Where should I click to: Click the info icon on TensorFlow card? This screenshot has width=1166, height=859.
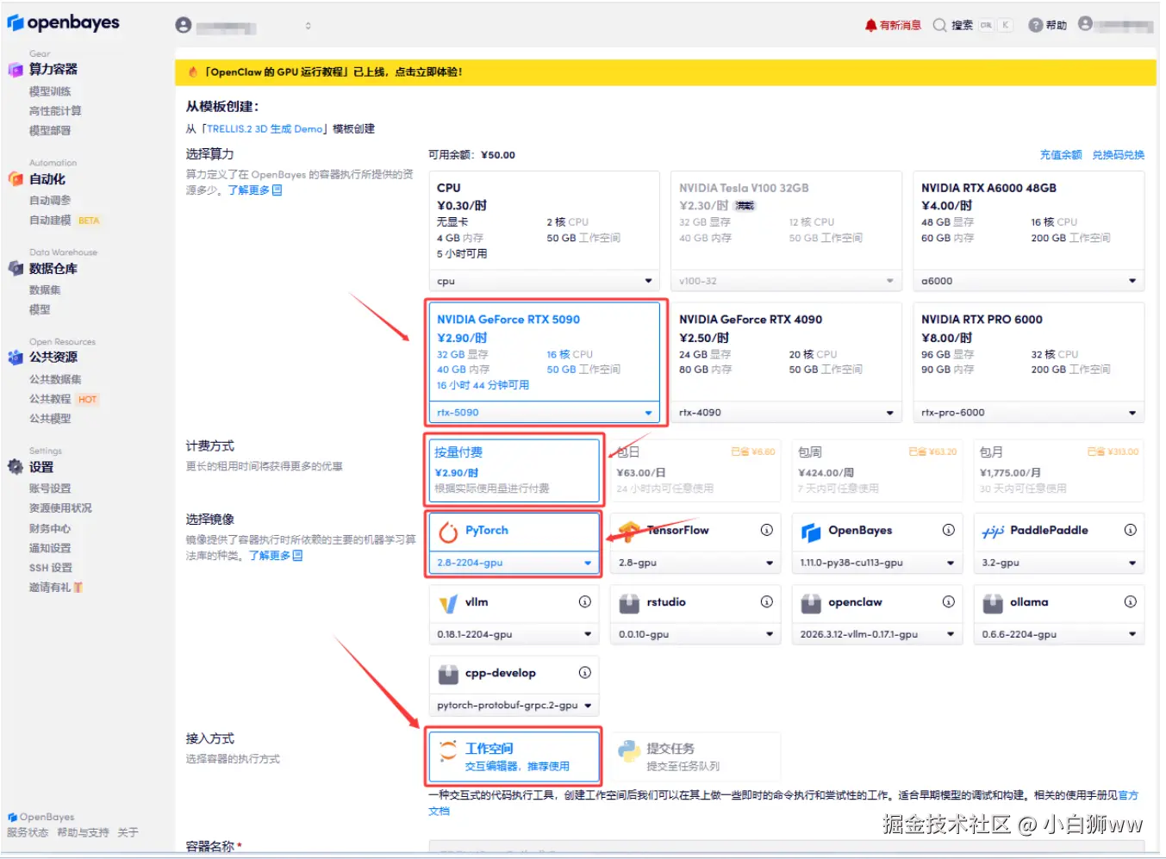coord(766,530)
